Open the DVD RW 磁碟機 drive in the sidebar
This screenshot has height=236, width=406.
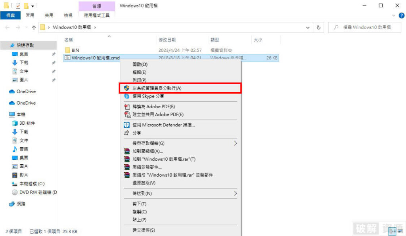pos(38,192)
